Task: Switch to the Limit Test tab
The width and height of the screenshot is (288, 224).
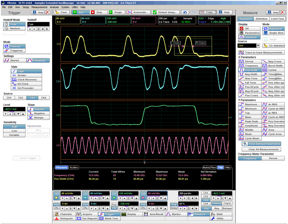Action: click(x=277, y=19)
